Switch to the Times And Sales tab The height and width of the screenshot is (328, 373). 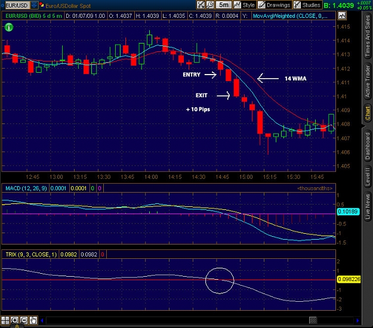click(368, 36)
